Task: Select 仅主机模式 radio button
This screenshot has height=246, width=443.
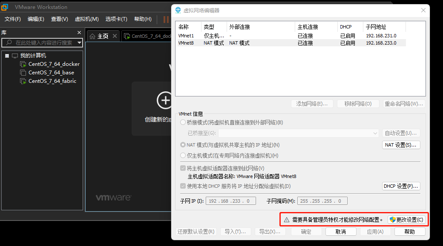Action: pyautogui.click(x=183, y=156)
